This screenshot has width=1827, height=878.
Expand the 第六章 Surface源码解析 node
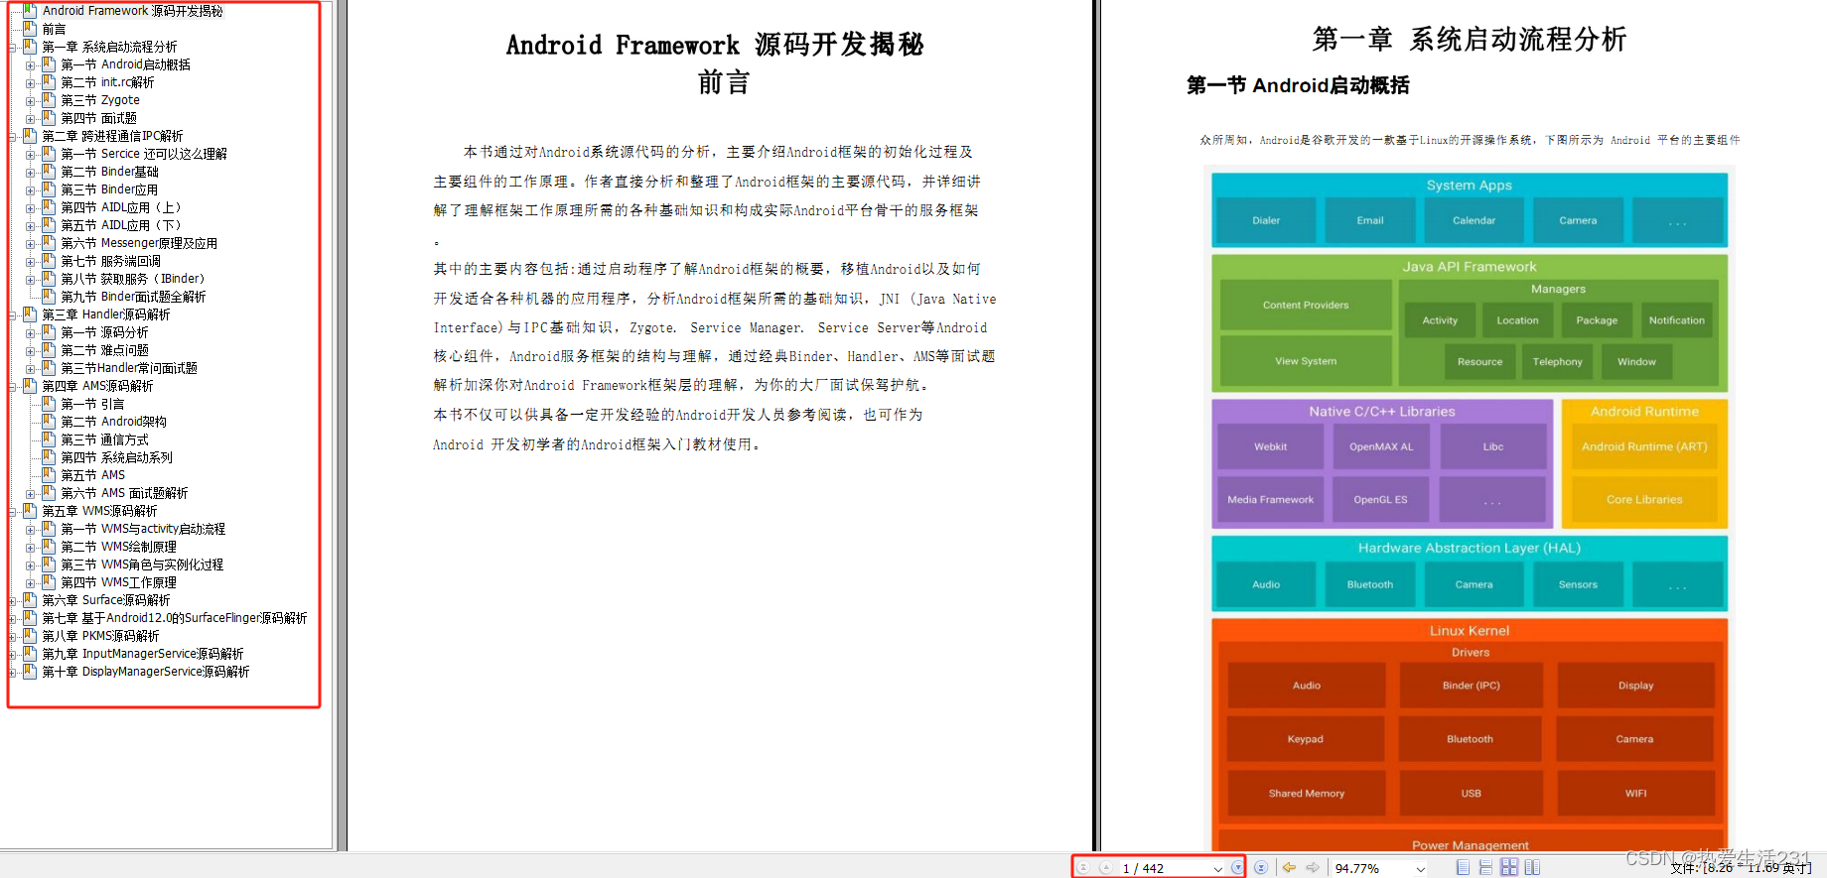click(13, 600)
